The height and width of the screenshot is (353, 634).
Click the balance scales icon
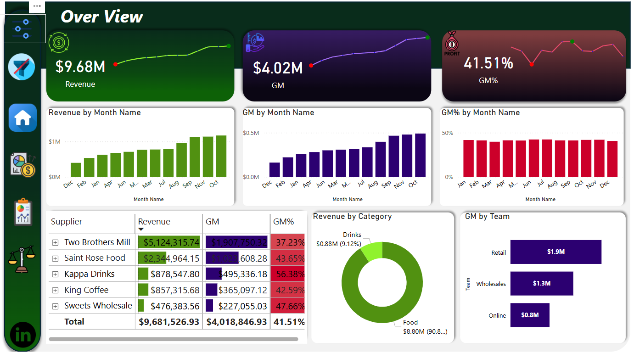pos(22,259)
